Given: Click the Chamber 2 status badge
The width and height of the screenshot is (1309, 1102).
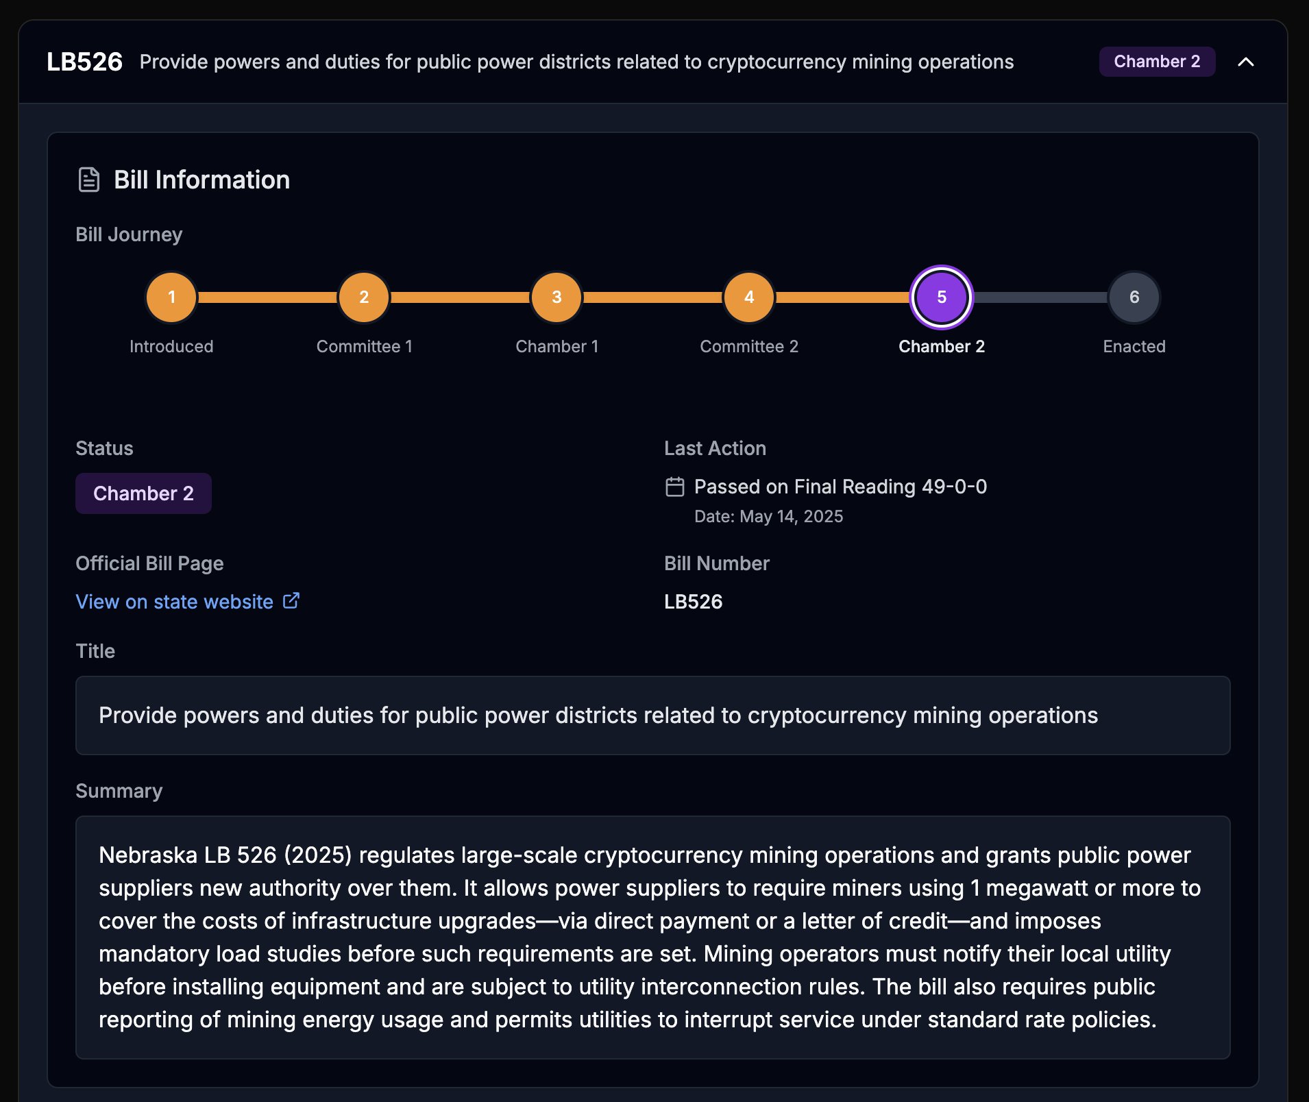Looking at the screenshot, I should coord(143,493).
